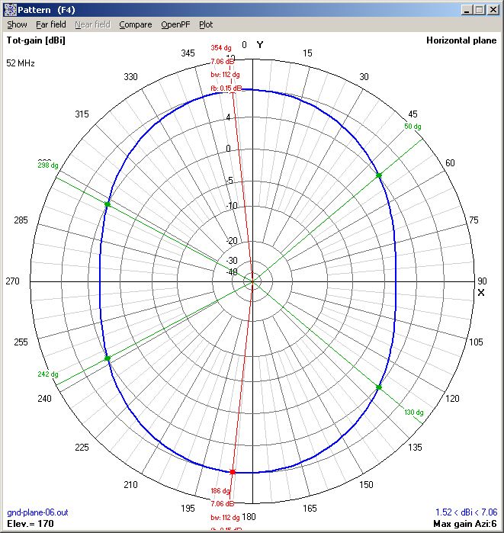The height and width of the screenshot is (533, 504).
Task: Click the green marker dot at 298 dg
Action: [108, 204]
